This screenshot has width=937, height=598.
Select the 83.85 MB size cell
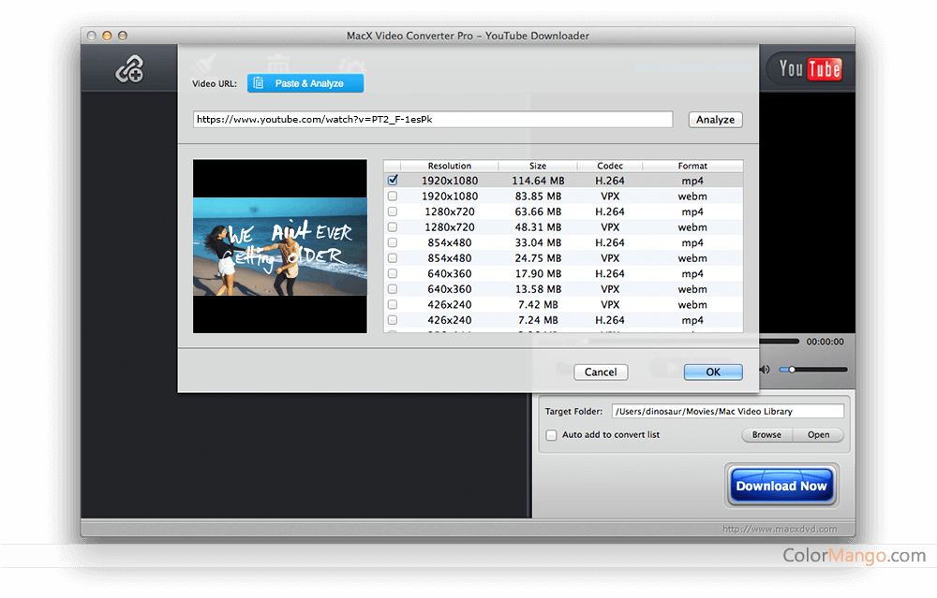point(538,196)
